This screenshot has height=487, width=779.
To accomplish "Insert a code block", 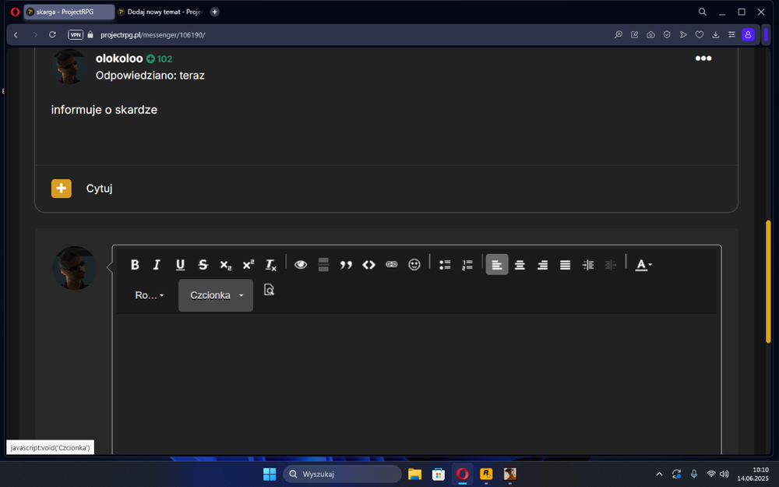I will tap(368, 265).
